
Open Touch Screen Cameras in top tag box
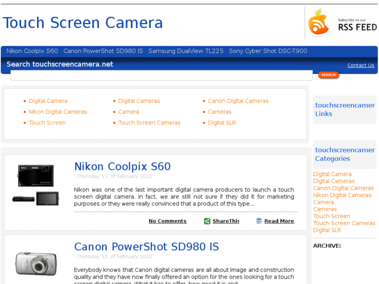click(x=150, y=123)
